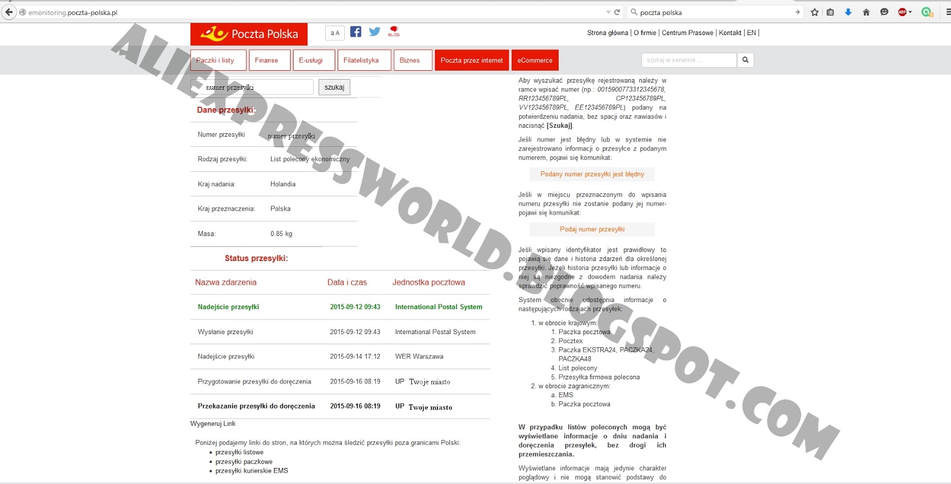Open the E-usługi menu tab
Image resolution: width=951 pixels, height=484 pixels.
point(314,60)
